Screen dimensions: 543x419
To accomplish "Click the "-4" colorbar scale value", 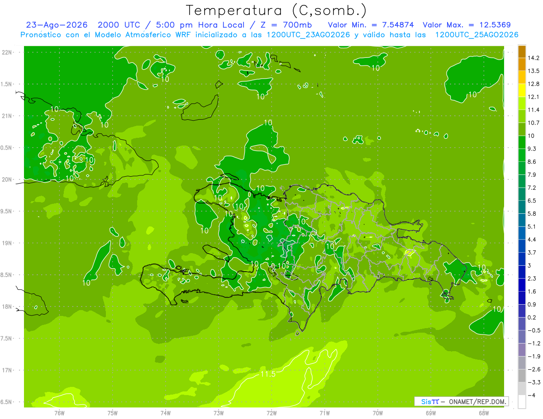I will (x=531, y=395).
